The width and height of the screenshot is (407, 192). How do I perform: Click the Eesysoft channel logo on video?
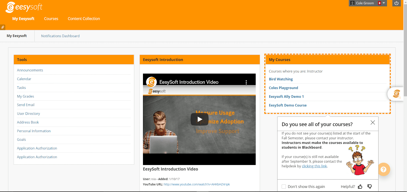pyautogui.click(x=151, y=82)
